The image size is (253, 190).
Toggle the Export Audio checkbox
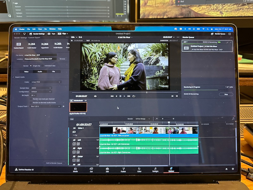(x=13, y=77)
